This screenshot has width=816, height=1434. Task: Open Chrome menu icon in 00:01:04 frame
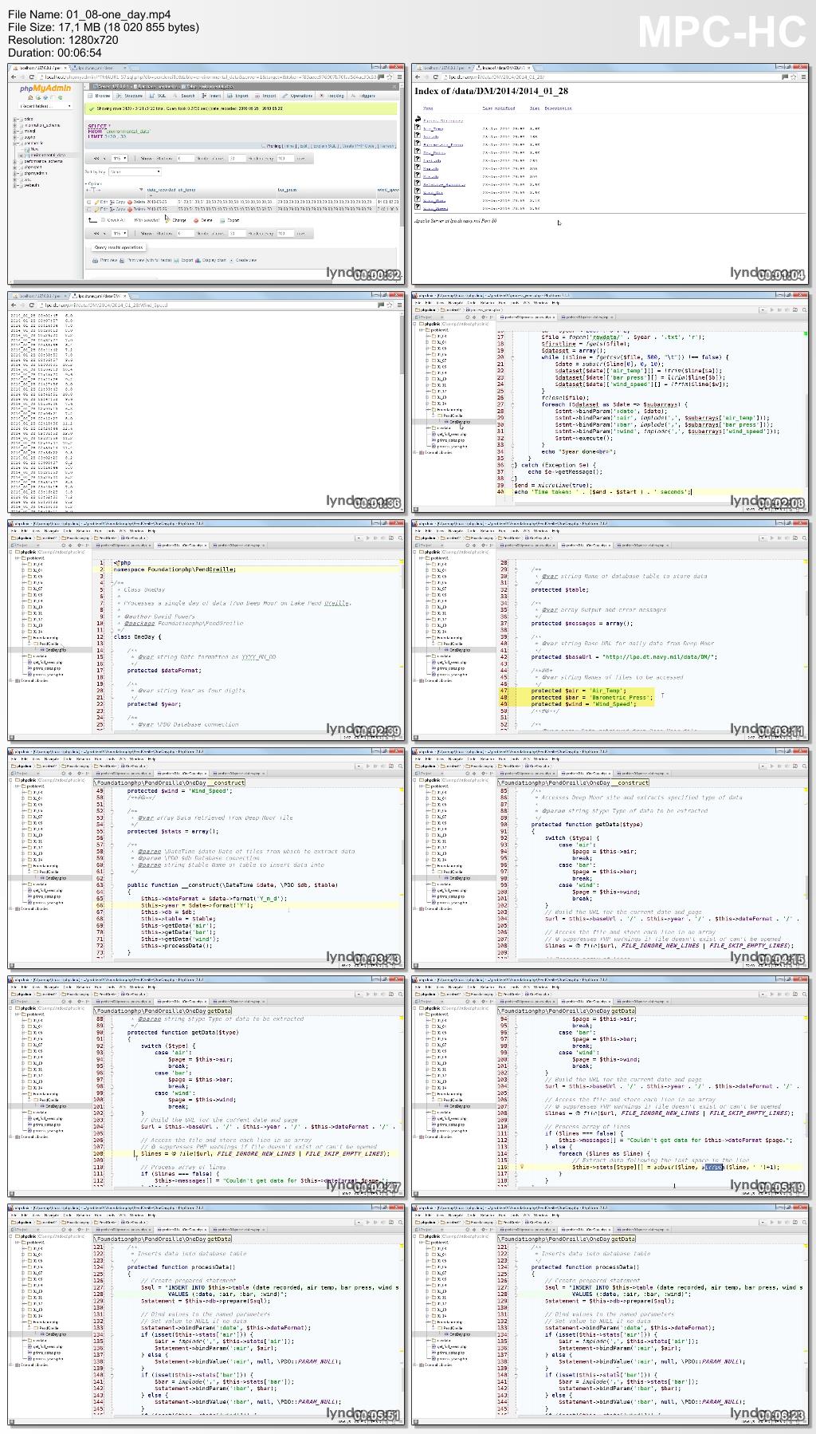click(802, 77)
